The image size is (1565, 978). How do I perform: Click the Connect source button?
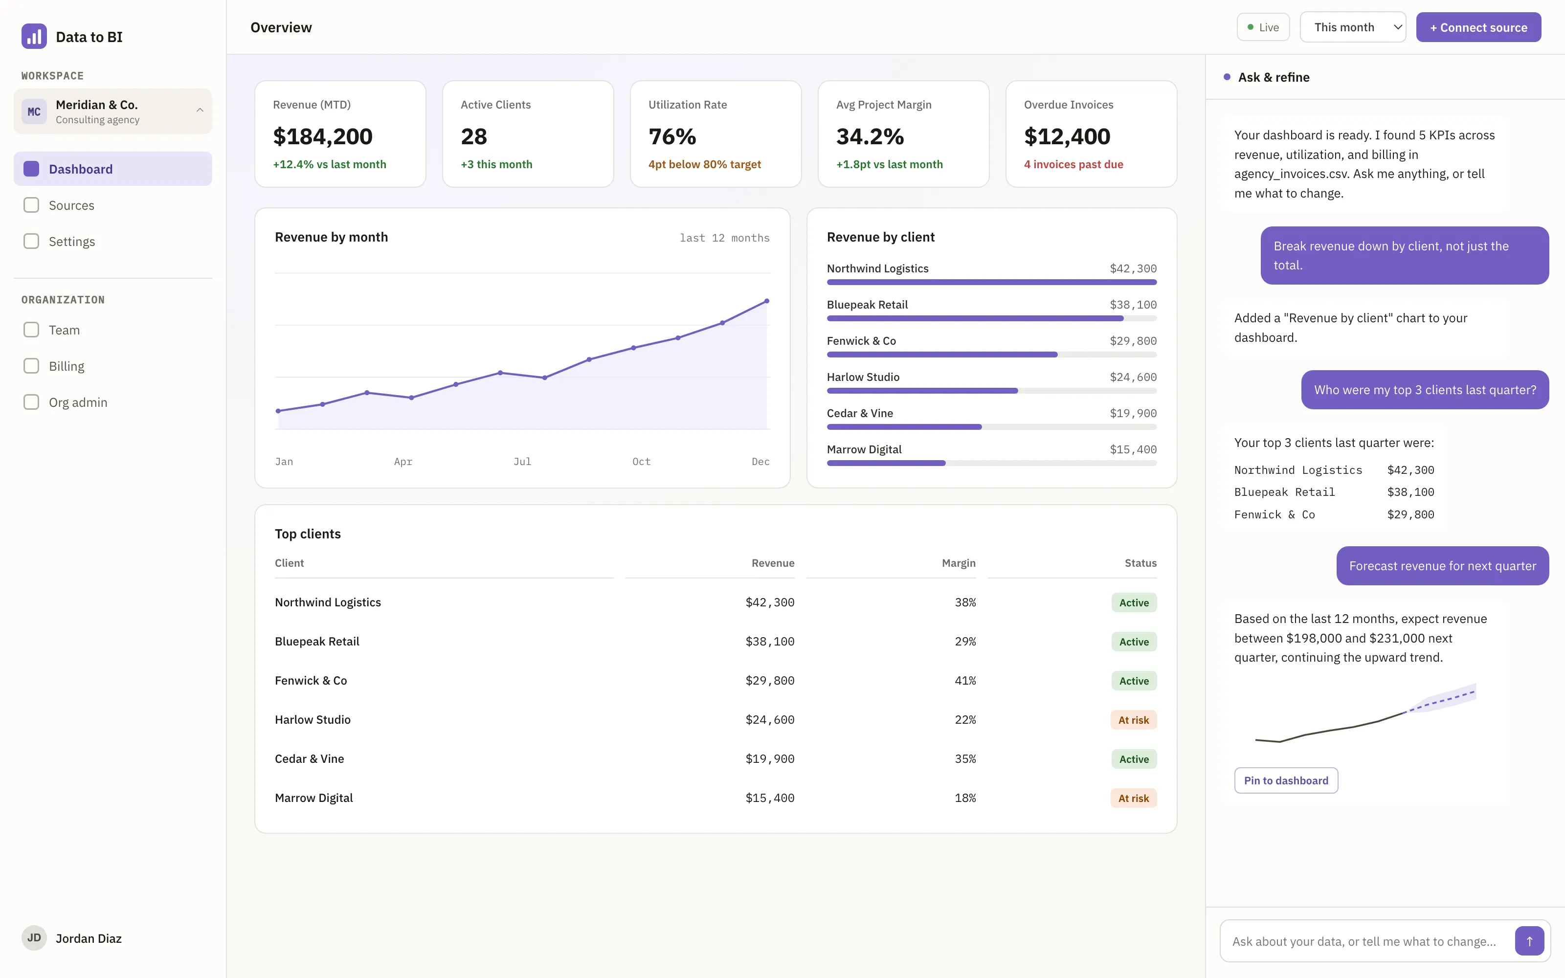coord(1478,27)
